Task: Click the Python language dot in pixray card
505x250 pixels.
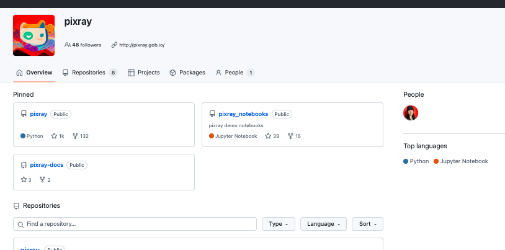Action: pyautogui.click(x=23, y=136)
